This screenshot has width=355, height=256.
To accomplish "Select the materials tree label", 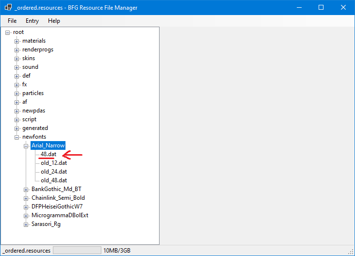I will [34, 41].
